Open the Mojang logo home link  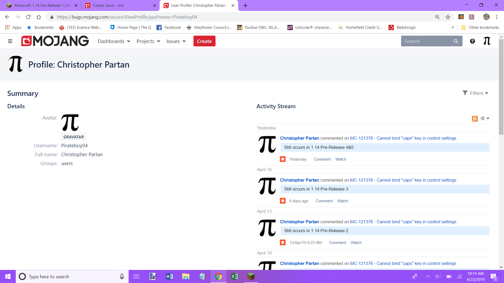point(55,41)
